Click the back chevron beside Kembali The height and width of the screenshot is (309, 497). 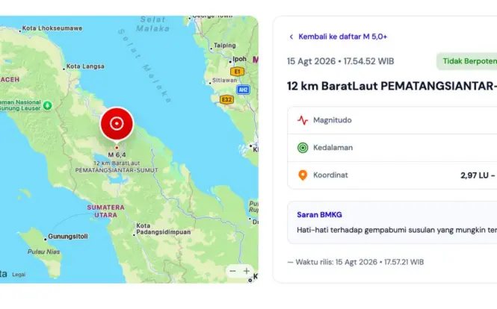(x=291, y=37)
